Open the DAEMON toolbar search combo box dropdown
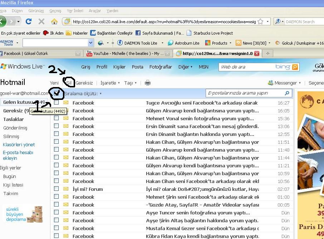 pyautogui.click(x=90, y=43)
